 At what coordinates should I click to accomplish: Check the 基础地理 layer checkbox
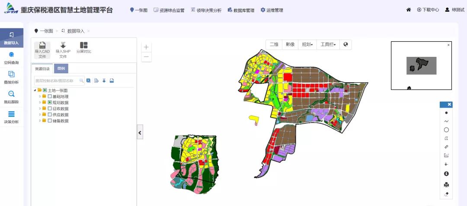[x=50, y=97]
